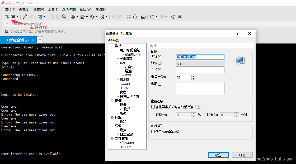The width and height of the screenshot is (296, 164).
Task: Select 保持活动状态 in the category tree
Action: (x=129, y=96)
